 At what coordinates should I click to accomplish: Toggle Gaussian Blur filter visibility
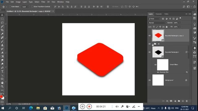click(158, 72)
